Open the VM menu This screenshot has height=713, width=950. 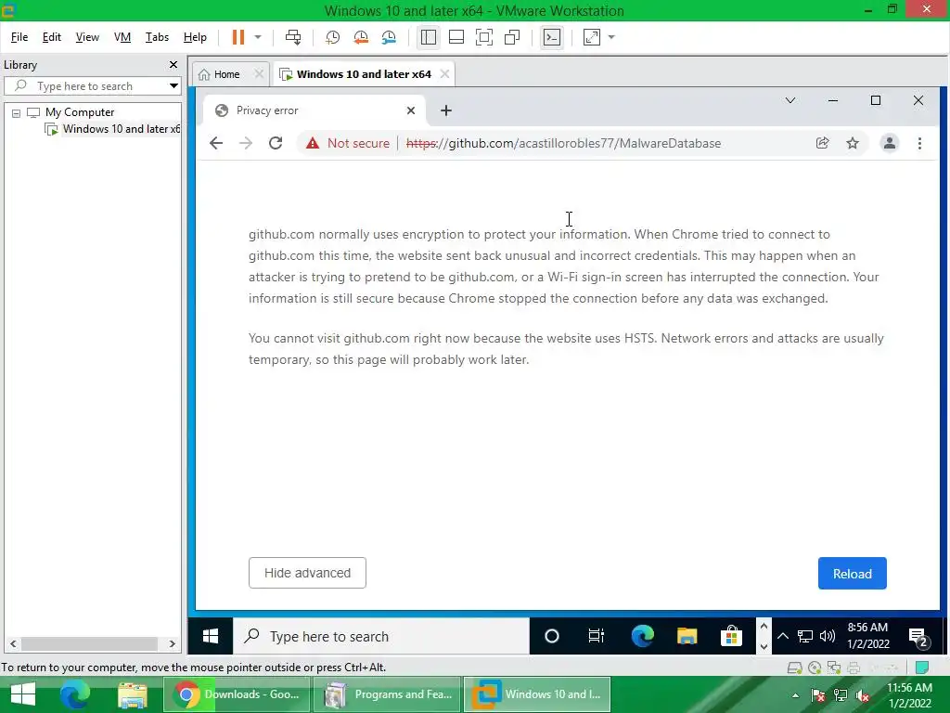pos(122,37)
